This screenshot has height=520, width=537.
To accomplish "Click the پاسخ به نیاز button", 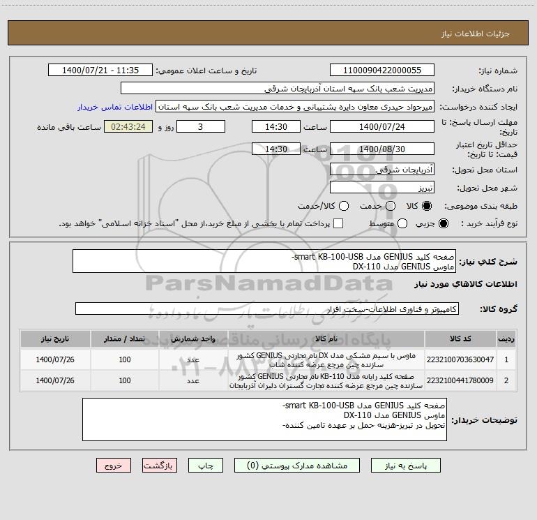I will pos(406,466).
